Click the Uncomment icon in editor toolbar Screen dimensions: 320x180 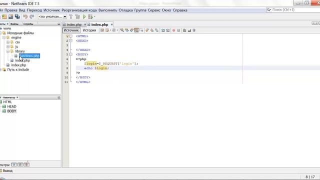click(x=189, y=30)
